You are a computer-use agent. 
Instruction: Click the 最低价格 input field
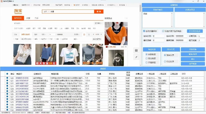point(158,36)
